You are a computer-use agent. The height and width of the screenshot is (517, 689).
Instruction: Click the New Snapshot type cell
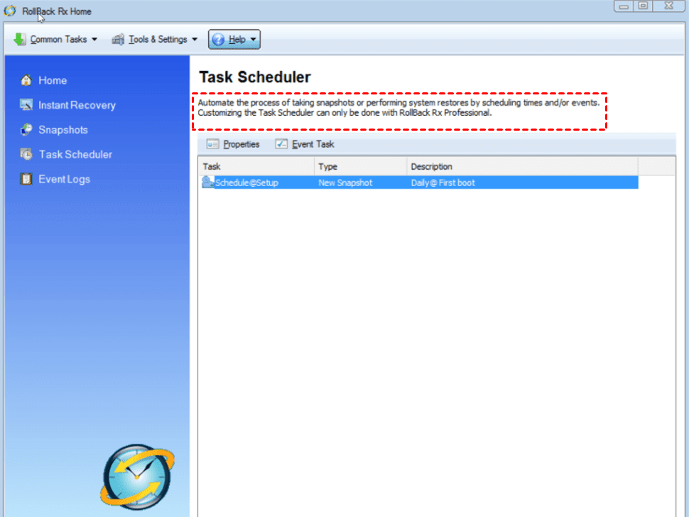(345, 183)
